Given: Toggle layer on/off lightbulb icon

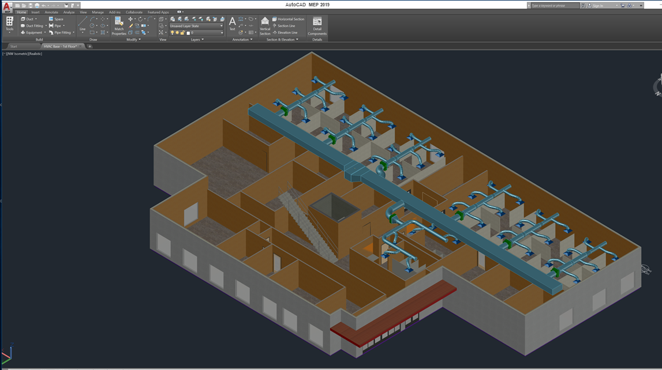Looking at the screenshot, I should click(171, 33).
